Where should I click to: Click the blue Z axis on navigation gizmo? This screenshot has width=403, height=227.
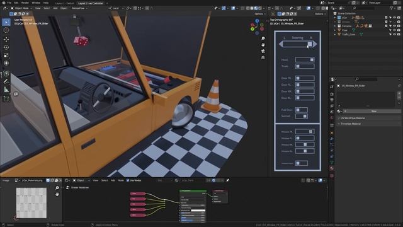point(257,21)
